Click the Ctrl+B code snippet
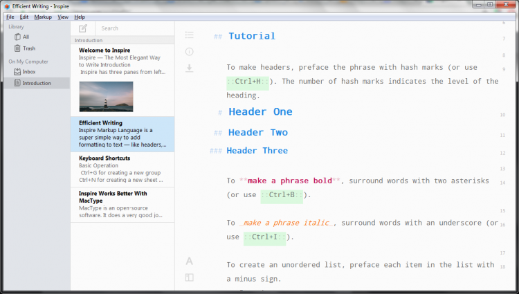The width and height of the screenshot is (519, 294). 282,195
